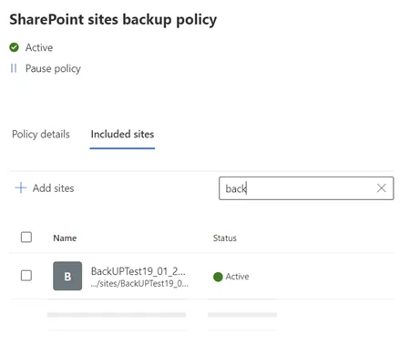
Task: Click the Pause policy text button
Action: coord(53,68)
